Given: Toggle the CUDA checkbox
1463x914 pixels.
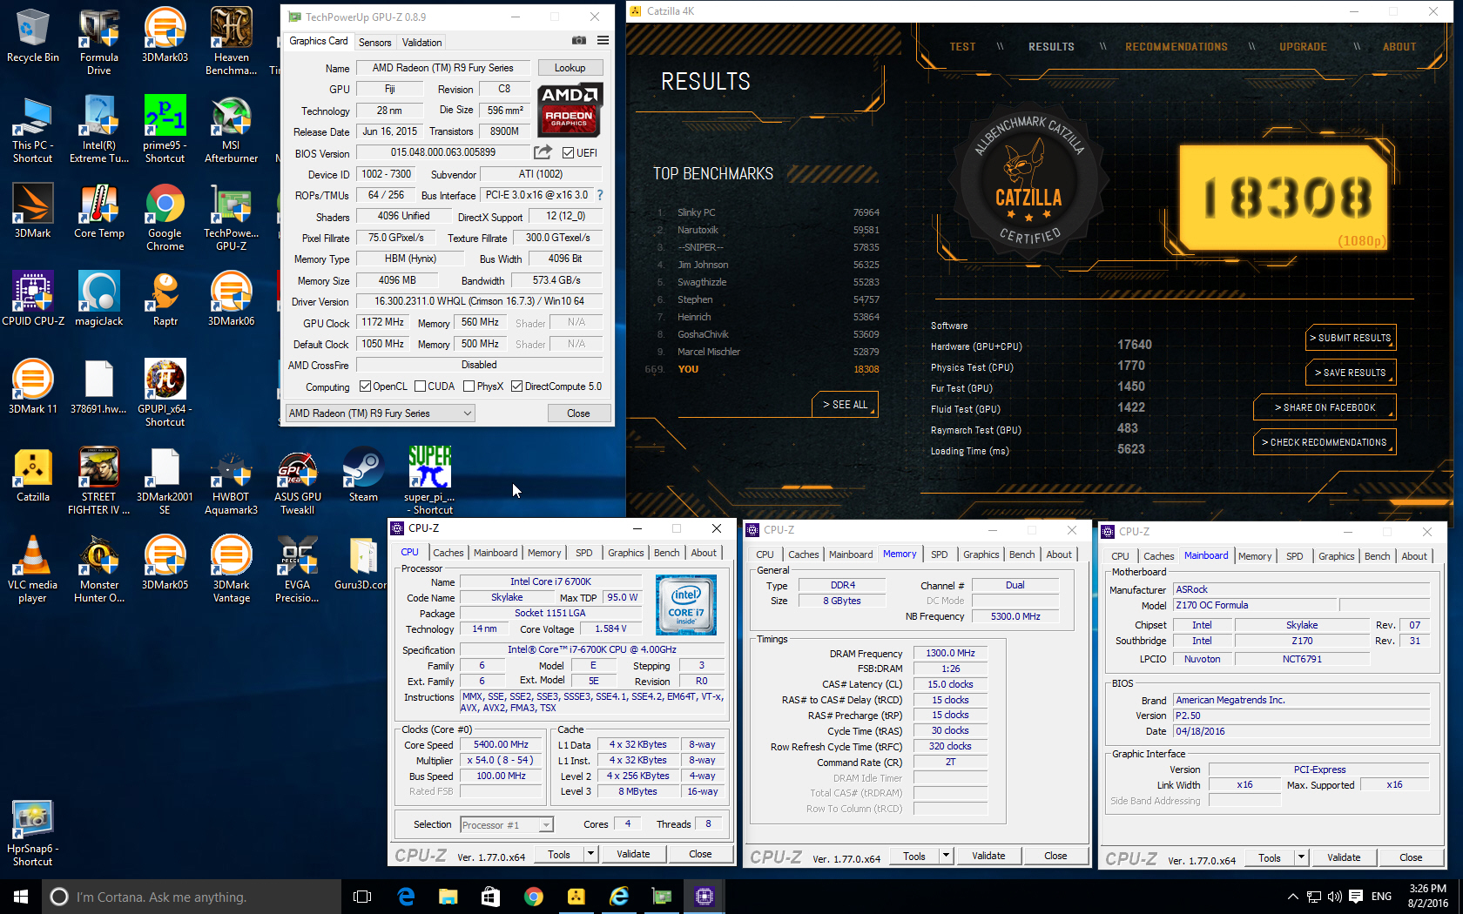Looking at the screenshot, I should coord(421,386).
